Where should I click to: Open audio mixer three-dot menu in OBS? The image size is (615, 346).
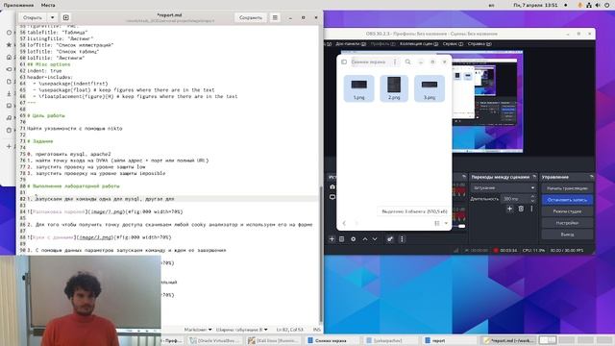pos(402,239)
